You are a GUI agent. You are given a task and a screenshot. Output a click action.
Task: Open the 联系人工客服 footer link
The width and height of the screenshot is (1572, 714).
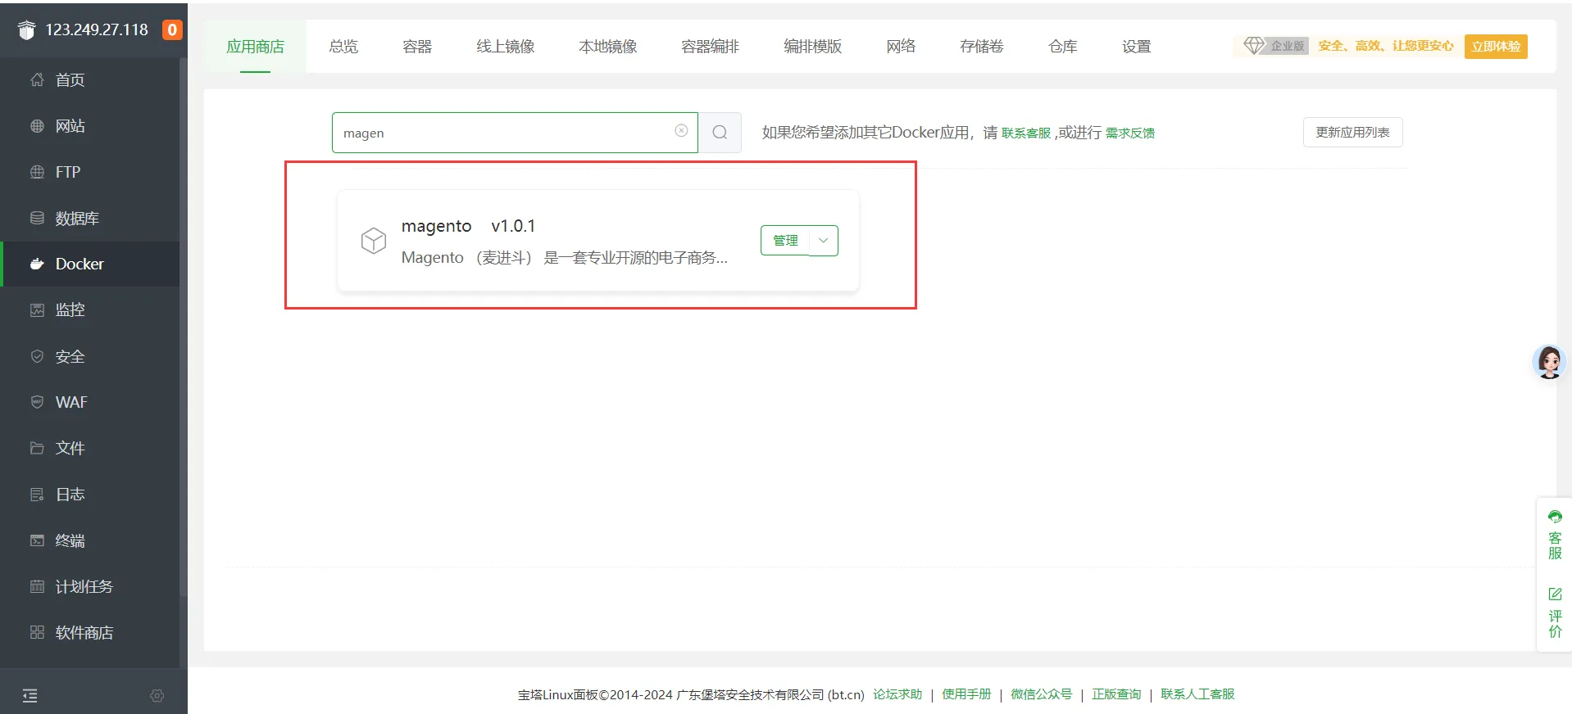[x=1197, y=694]
